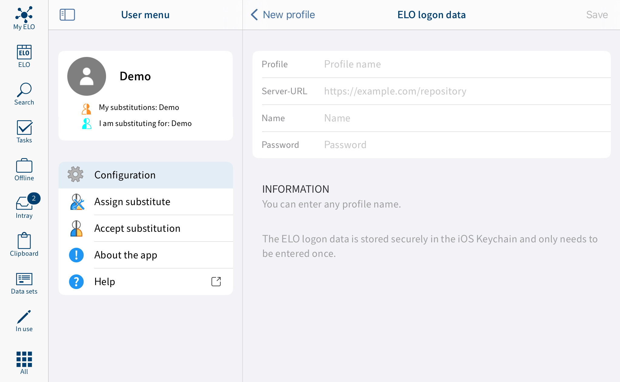Click the Demo user avatar

(x=87, y=76)
